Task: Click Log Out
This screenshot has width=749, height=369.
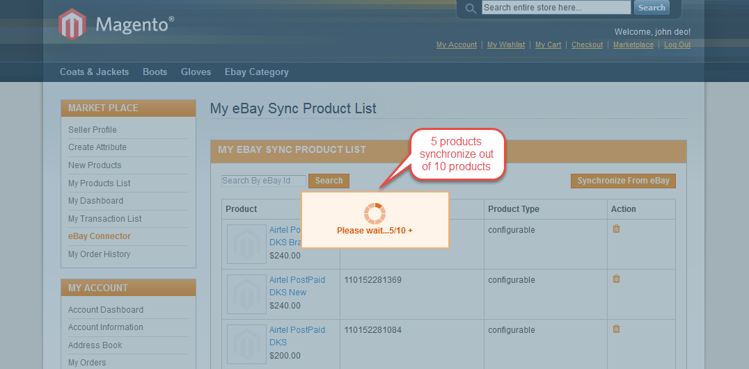Action: pyautogui.click(x=677, y=44)
